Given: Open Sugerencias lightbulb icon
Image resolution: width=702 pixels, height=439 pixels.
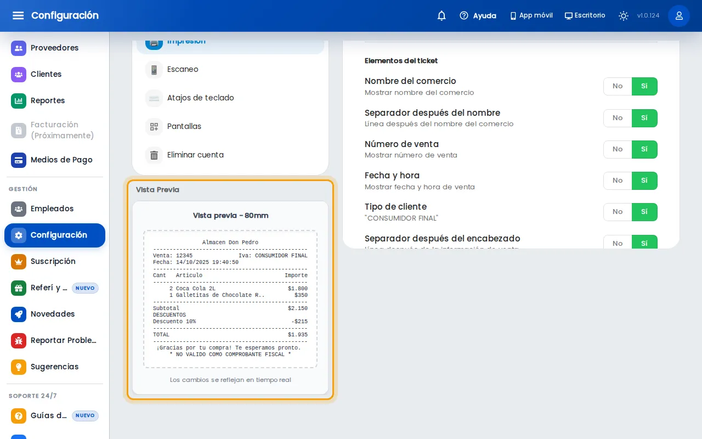Looking at the screenshot, I should click(x=19, y=367).
